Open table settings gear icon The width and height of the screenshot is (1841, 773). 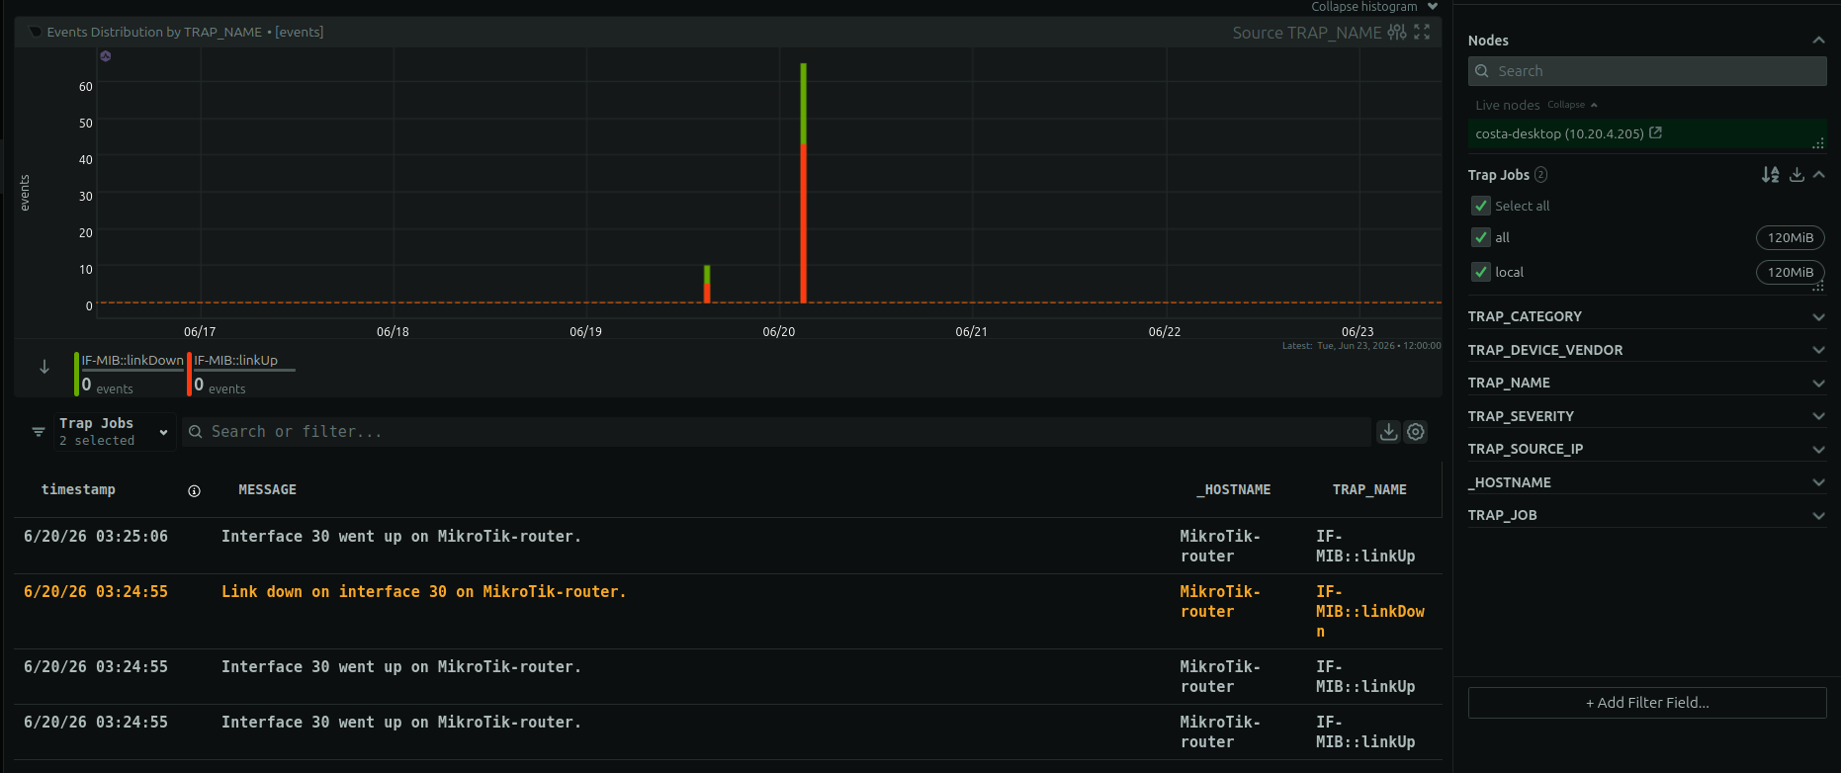coord(1416,432)
